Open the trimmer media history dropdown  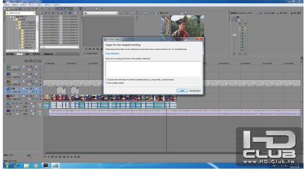pyautogui.click(x=117, y=13)
